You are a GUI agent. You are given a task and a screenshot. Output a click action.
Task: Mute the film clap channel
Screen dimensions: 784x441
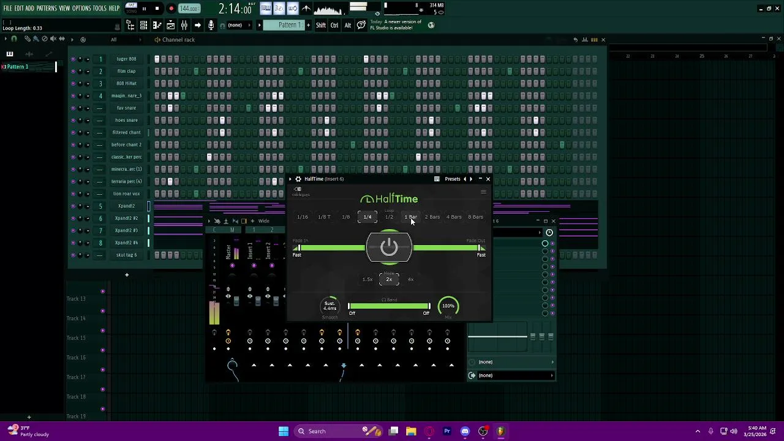73,71
